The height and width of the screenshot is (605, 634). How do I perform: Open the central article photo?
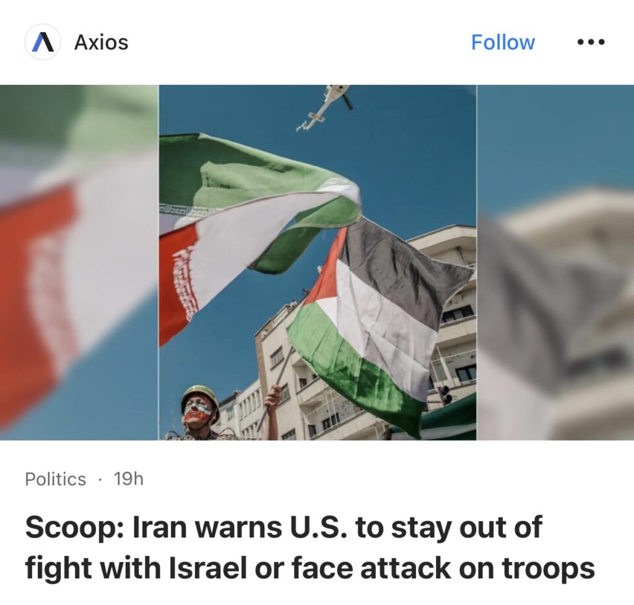coord(318,262)
